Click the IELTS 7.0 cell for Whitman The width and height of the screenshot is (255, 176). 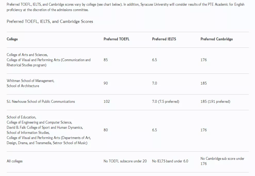pos(154,83)
